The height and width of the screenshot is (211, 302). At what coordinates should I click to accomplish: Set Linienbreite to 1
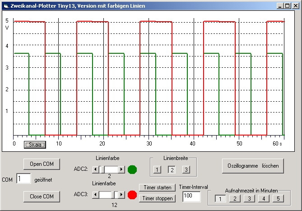156,170
